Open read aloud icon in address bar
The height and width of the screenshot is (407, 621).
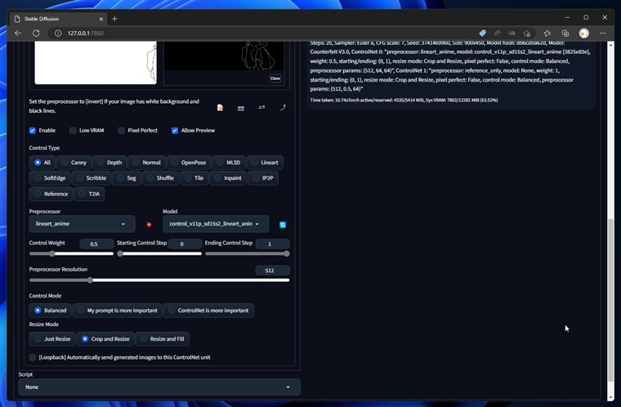(x=497, y=34)
